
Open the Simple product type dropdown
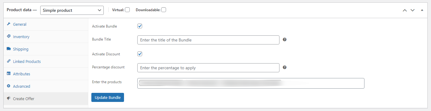[72, 10]
